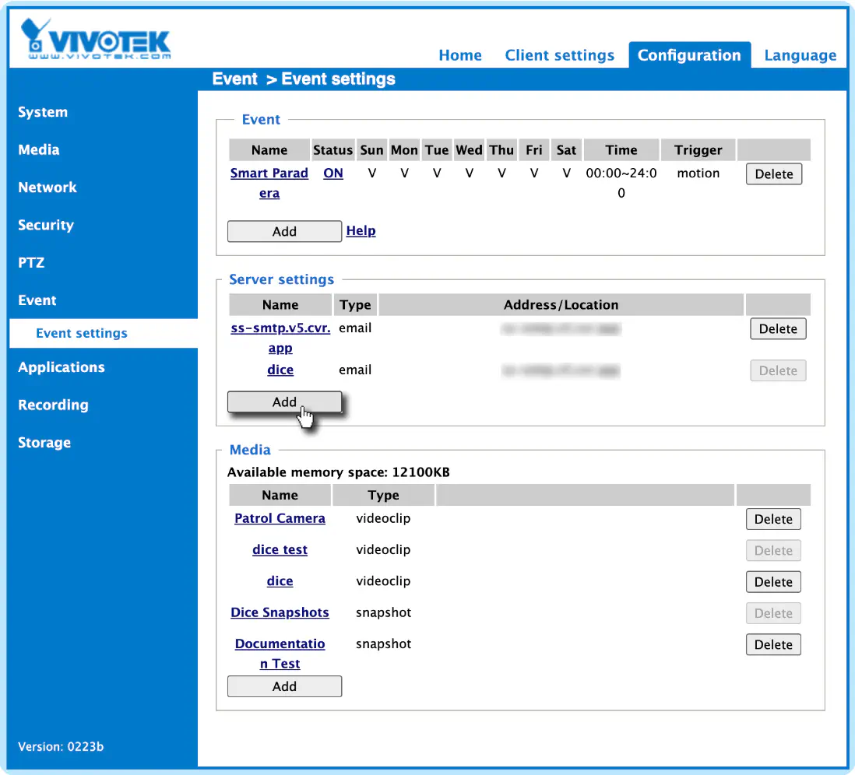Toggle the ON status of Smart Parade event
The width and height of the screenshot is (855, 775).
tap(333, 174)
